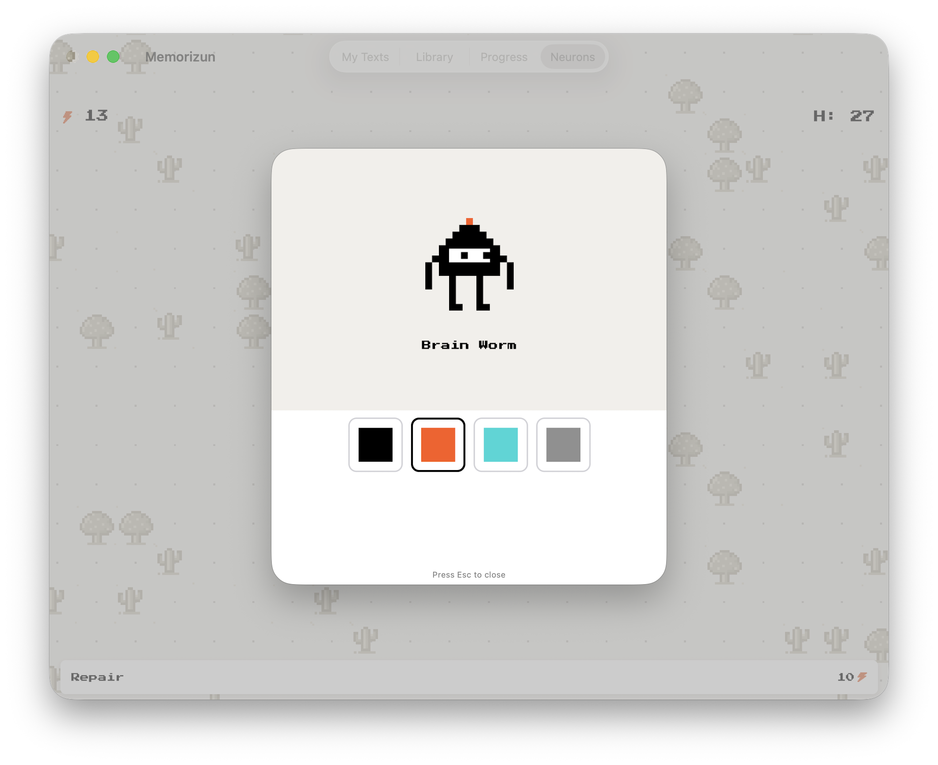Screen dimensions: 938x765
Task: Click the lightning energy icon beside 13
Action: pyautogui.click(x=68, y=116)
